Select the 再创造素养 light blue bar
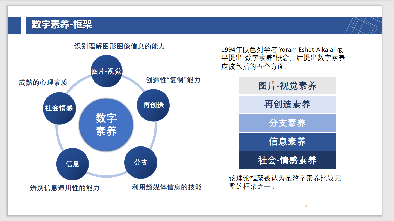This screenshot has height=221, width=394. coord(287,104)
